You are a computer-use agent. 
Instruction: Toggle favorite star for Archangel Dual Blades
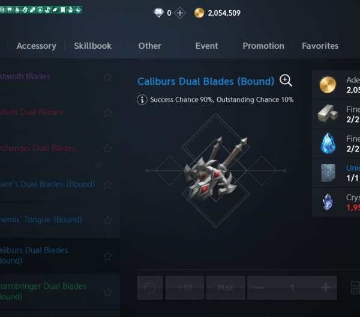[107, 149]
